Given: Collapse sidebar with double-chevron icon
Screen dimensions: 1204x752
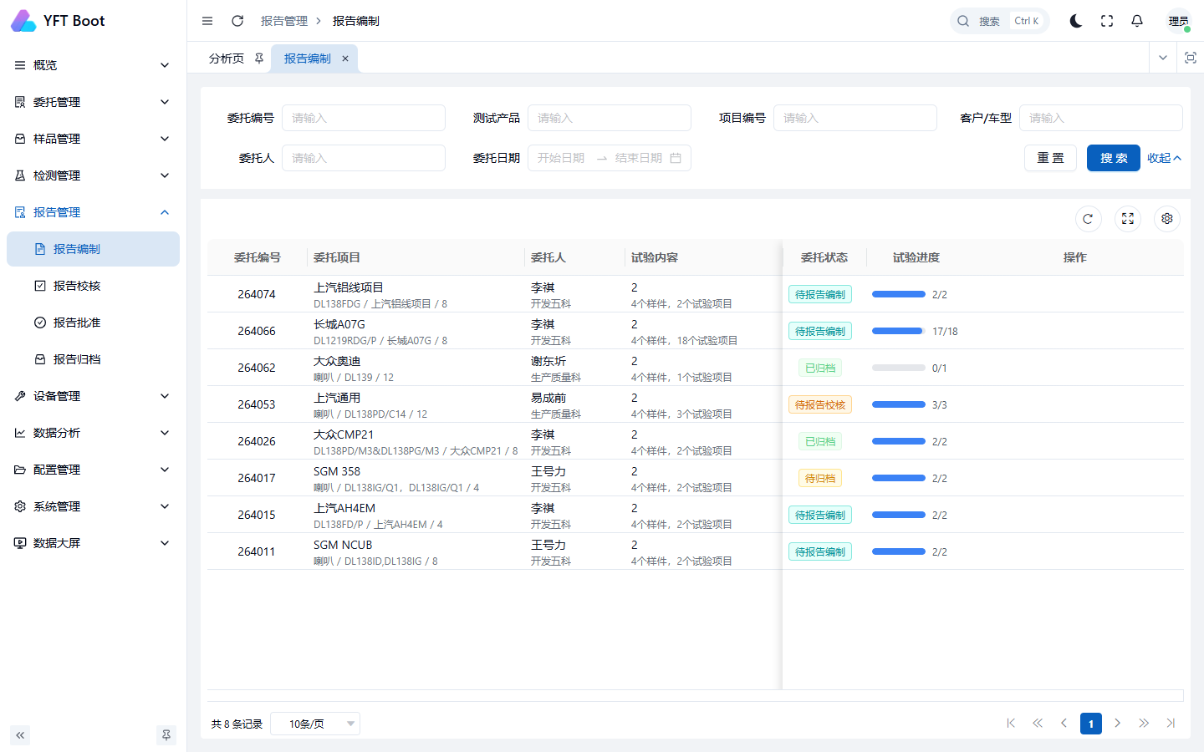Looking at the screenshot, I should click(x=20, y=735).
